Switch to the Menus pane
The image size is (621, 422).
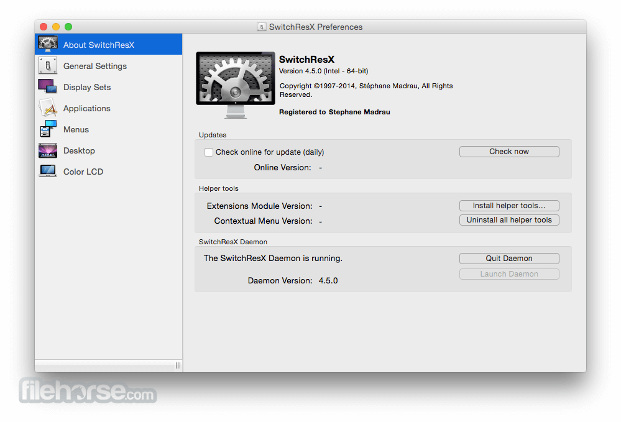109,129
